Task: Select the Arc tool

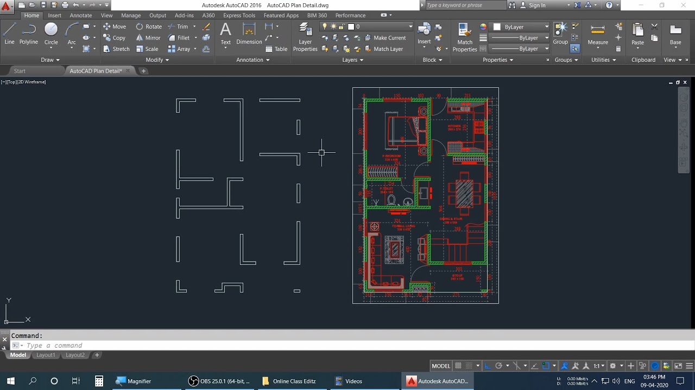Action: coord(72,34)
